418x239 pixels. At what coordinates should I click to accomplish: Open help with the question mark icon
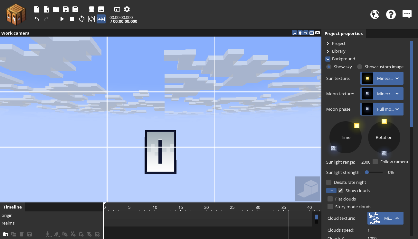391,14
